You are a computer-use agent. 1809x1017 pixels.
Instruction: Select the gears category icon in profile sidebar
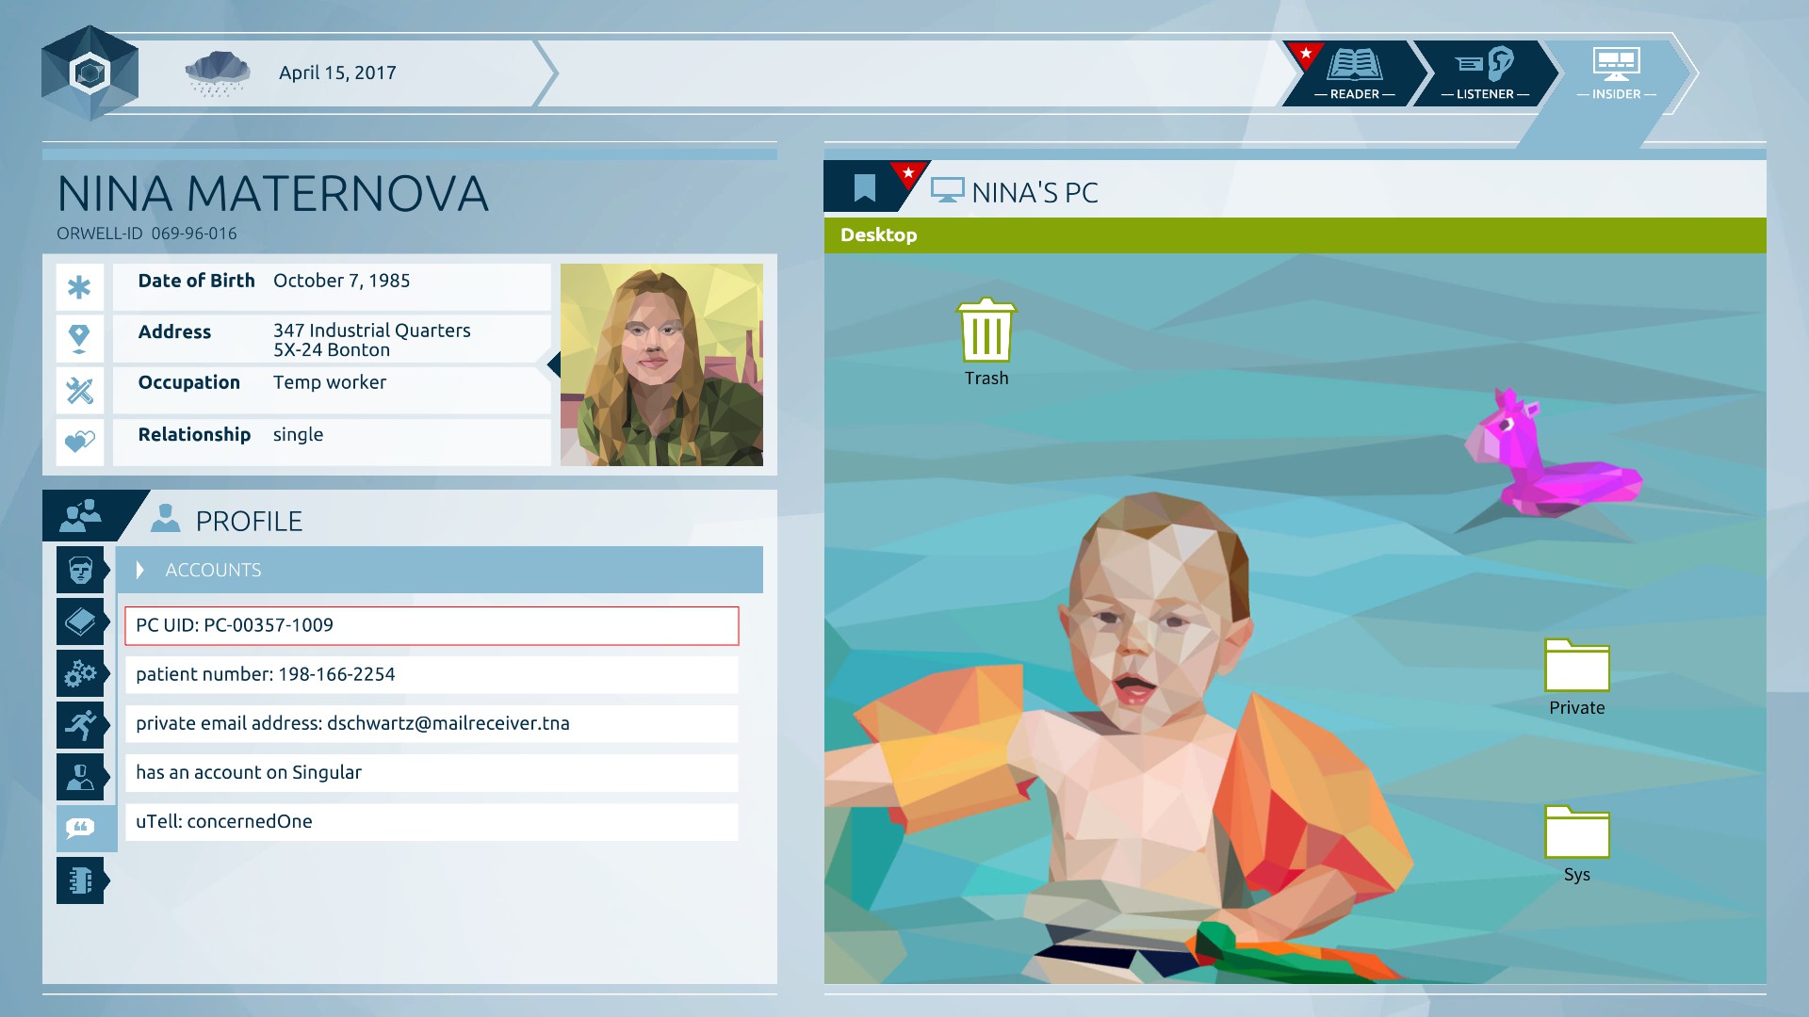coord(81,673)
